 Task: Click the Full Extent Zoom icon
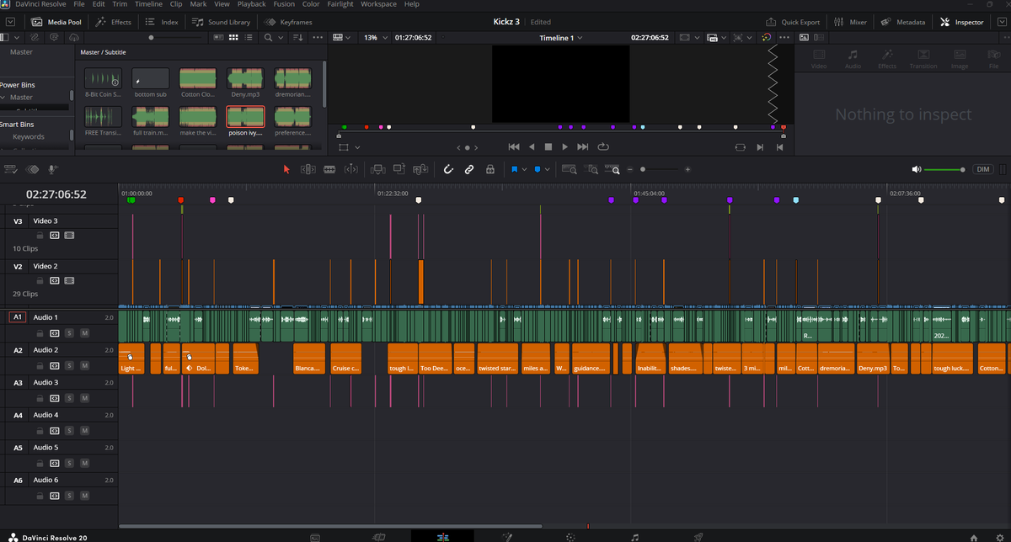570,169
